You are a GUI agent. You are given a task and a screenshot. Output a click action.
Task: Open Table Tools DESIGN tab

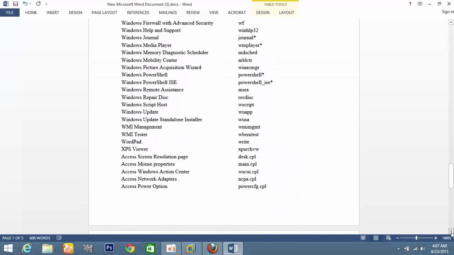263,12
